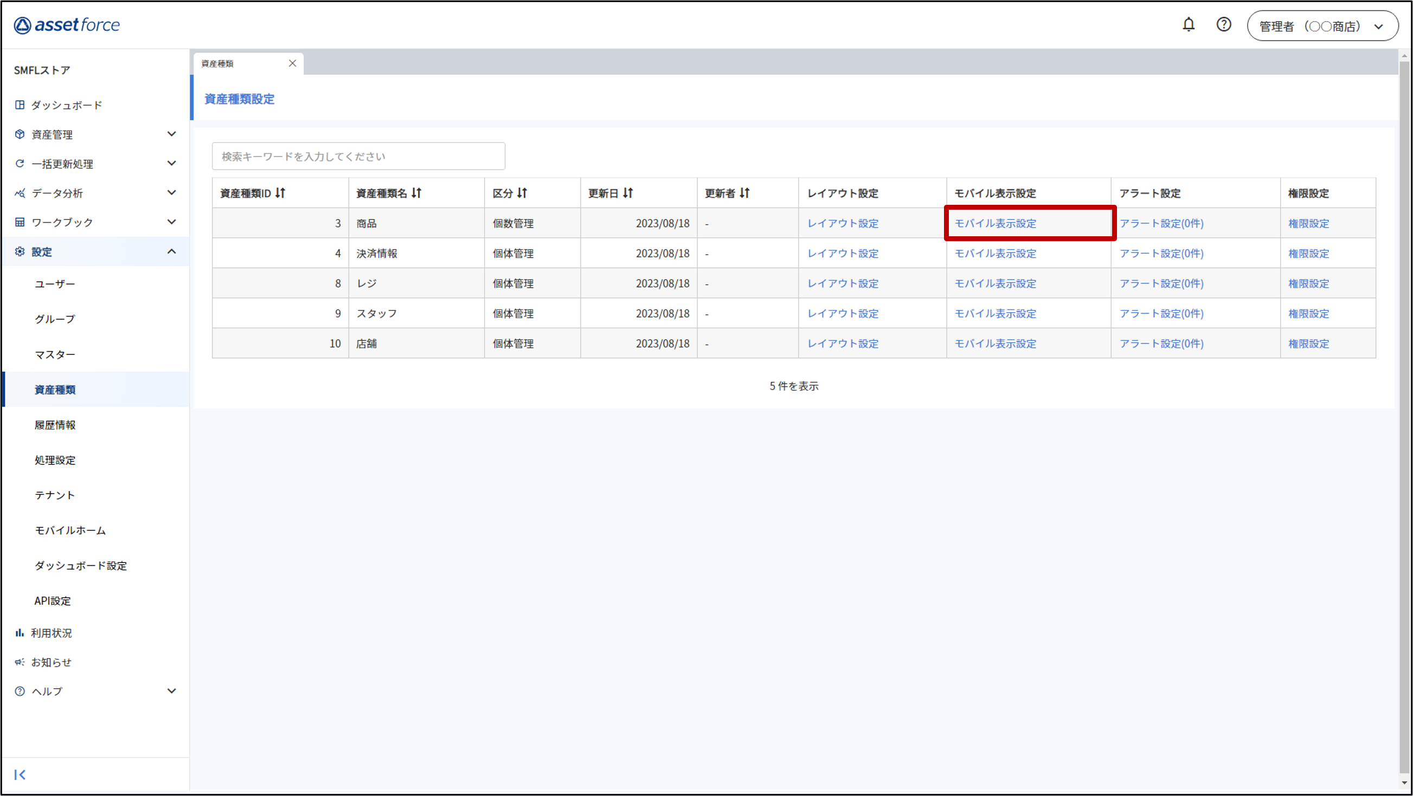The height and width of the screenshot is (796, 1413).
Task: Click the Asset Force logo
Action: click(x=67, y=25)
